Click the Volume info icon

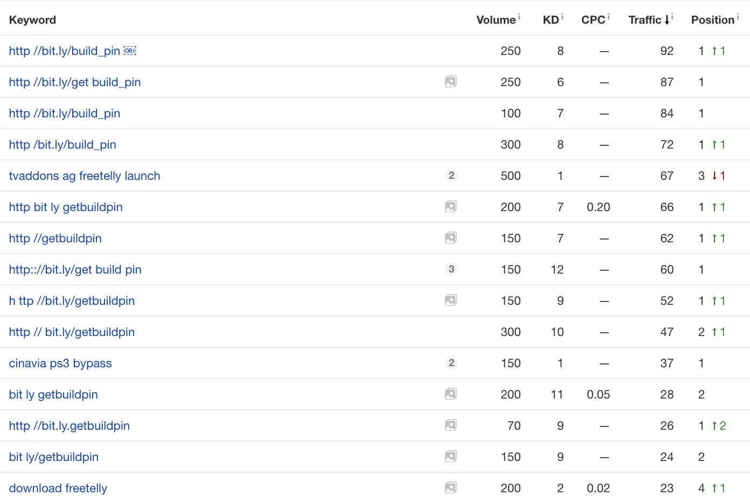[519, 16]
